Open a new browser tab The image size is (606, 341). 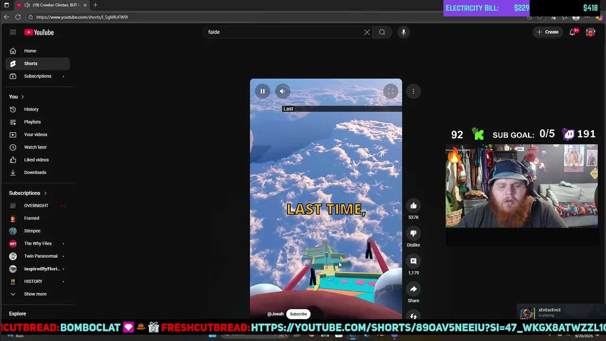click(x=95, y=5)
